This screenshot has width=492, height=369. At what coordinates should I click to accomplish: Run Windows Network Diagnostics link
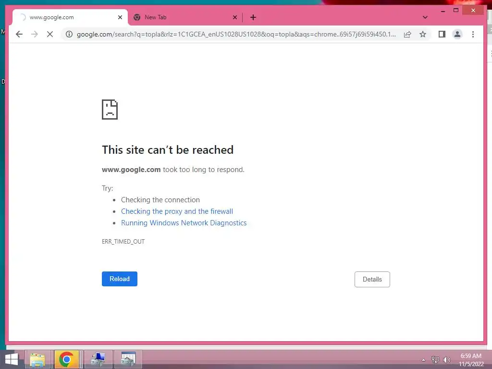tap(184, 223)
